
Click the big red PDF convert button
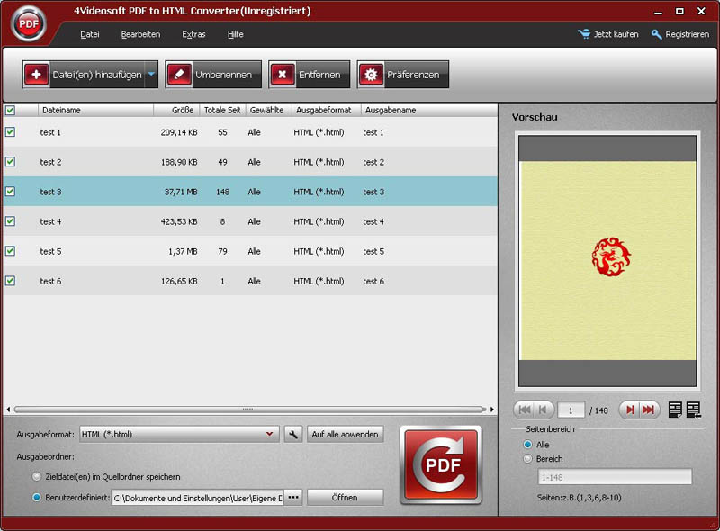(441, 468)
